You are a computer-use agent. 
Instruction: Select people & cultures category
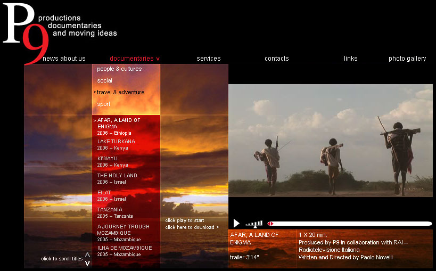click(119, 69)
